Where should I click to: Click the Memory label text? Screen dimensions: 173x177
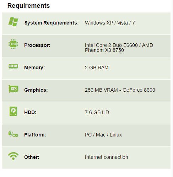(x=34, y=68)
